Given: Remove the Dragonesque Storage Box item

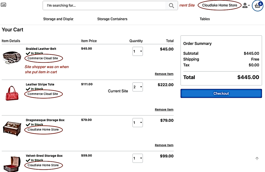Looking at the screenshot, I should click(x=164, y=145).
